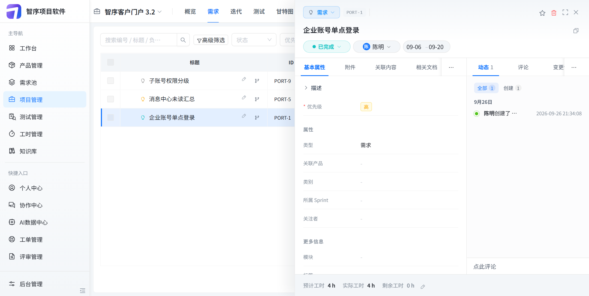Open 工时管理 in the sidebar

pos(45,134)
